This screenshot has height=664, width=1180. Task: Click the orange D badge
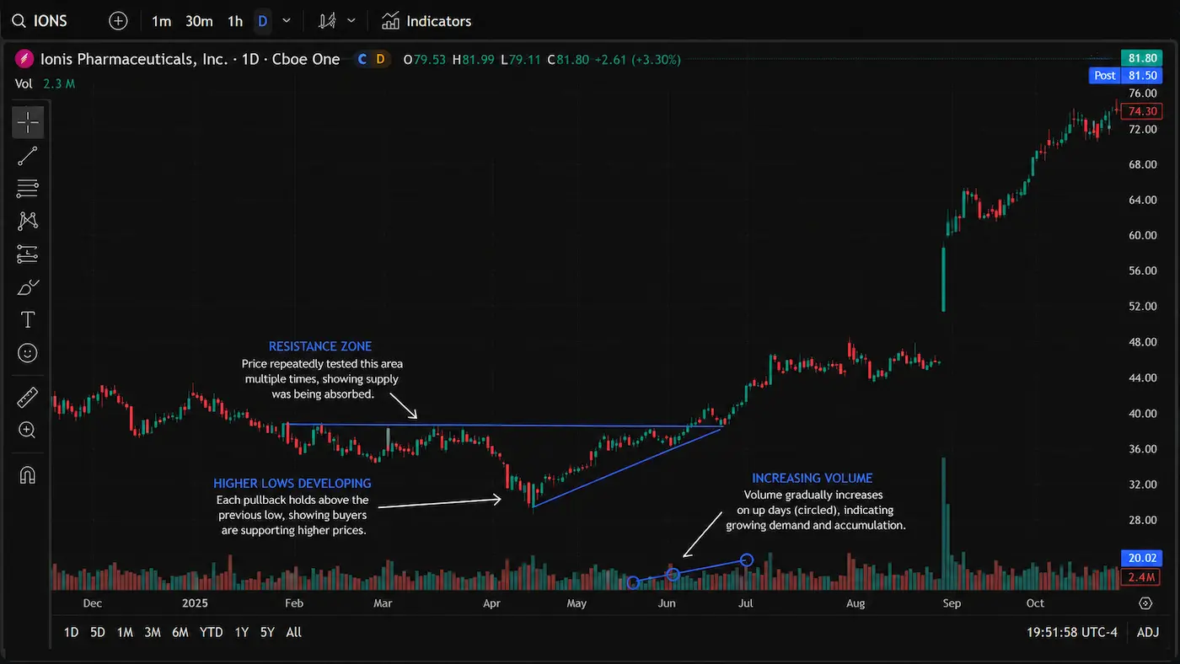380,59
